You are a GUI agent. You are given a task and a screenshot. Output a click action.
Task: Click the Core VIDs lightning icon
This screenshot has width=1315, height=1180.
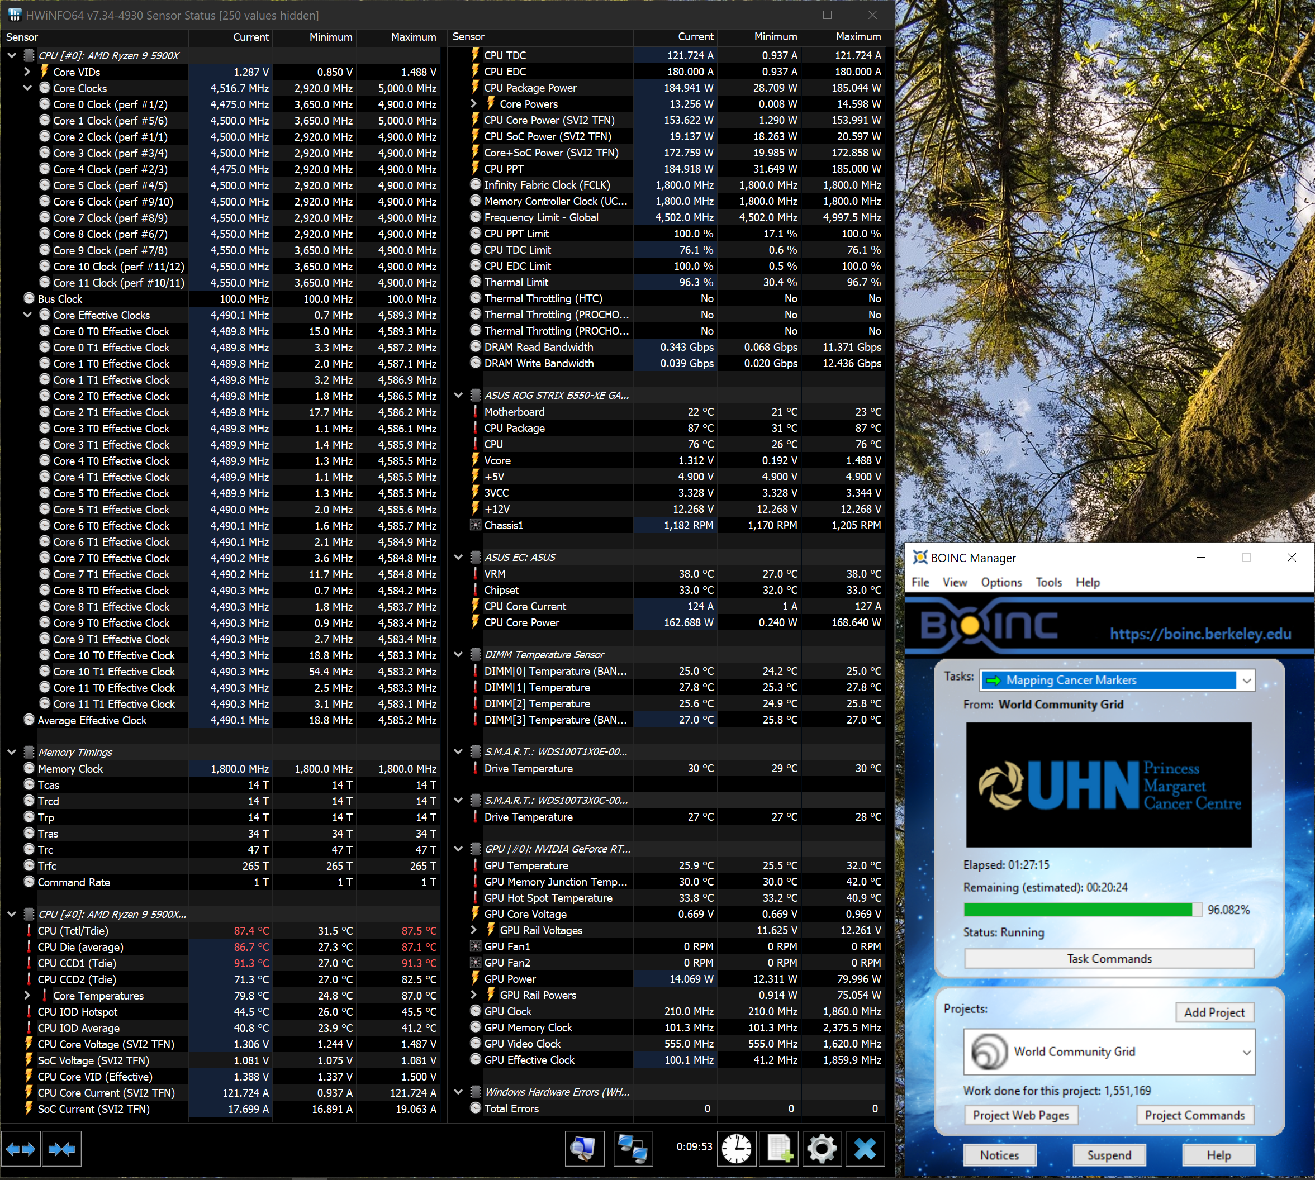point(45,72)
